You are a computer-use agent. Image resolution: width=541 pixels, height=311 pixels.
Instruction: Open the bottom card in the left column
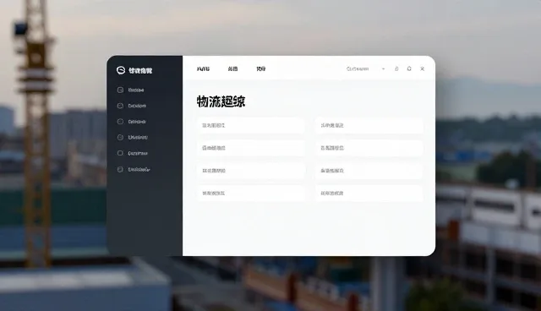251,193
